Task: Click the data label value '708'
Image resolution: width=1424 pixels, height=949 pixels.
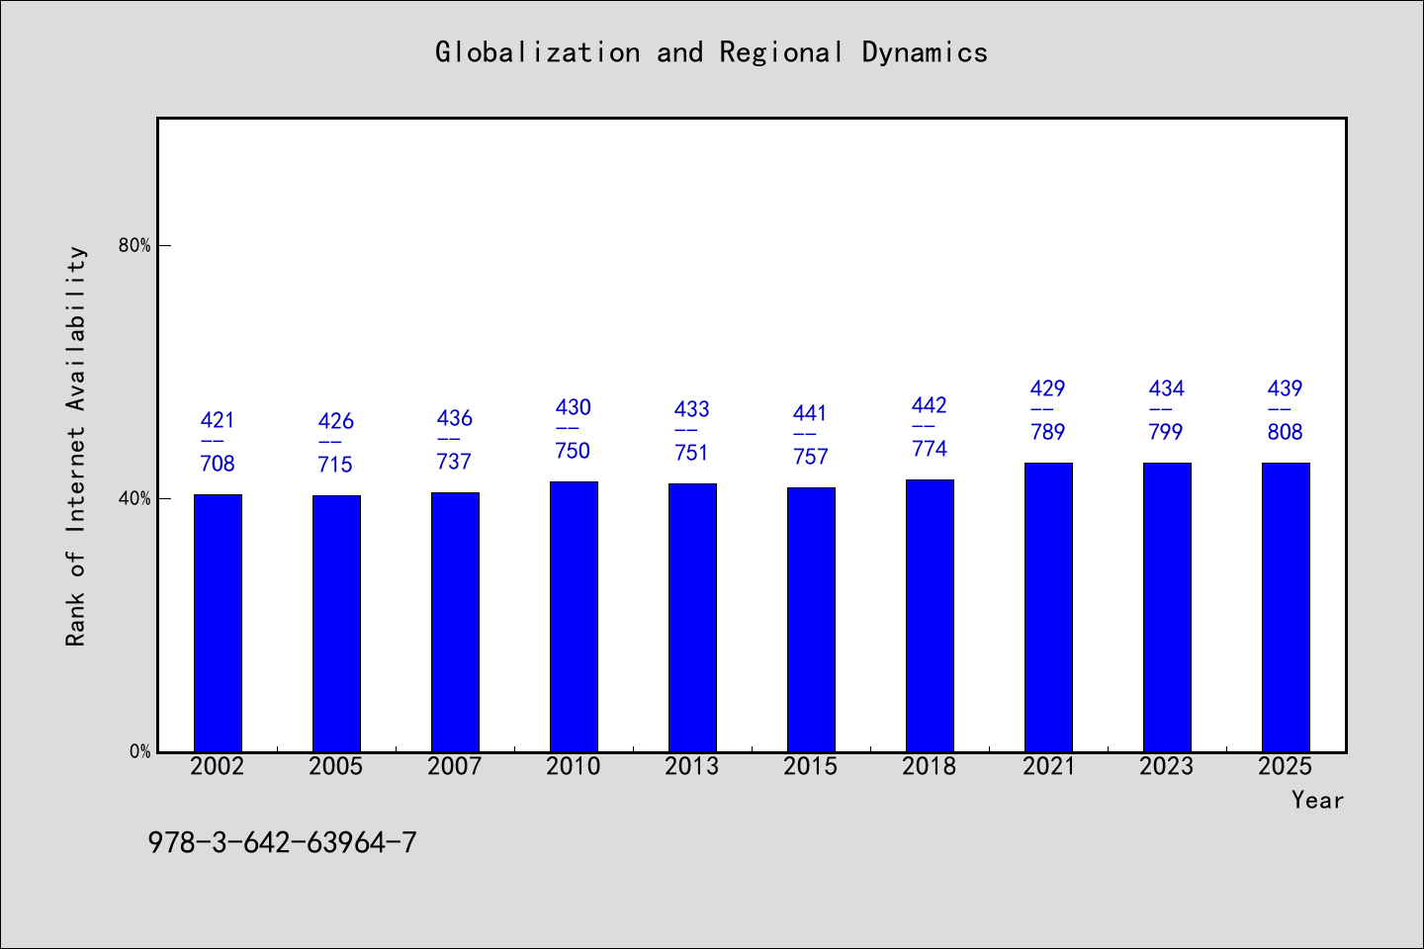Action: click(218, 464)
